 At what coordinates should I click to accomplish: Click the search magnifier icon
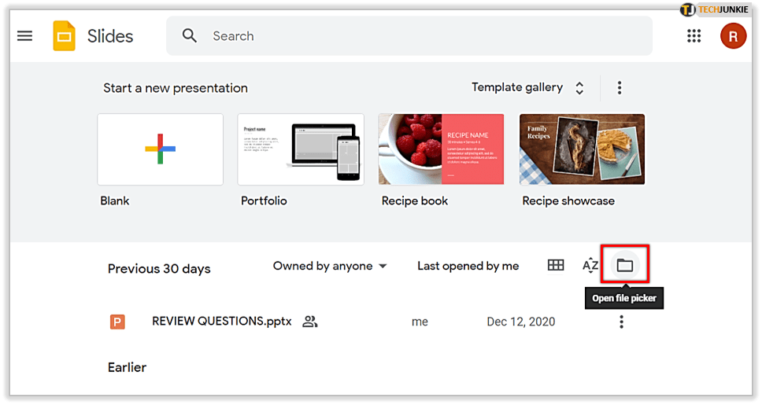pyautogui.click(x=190, y=36)
